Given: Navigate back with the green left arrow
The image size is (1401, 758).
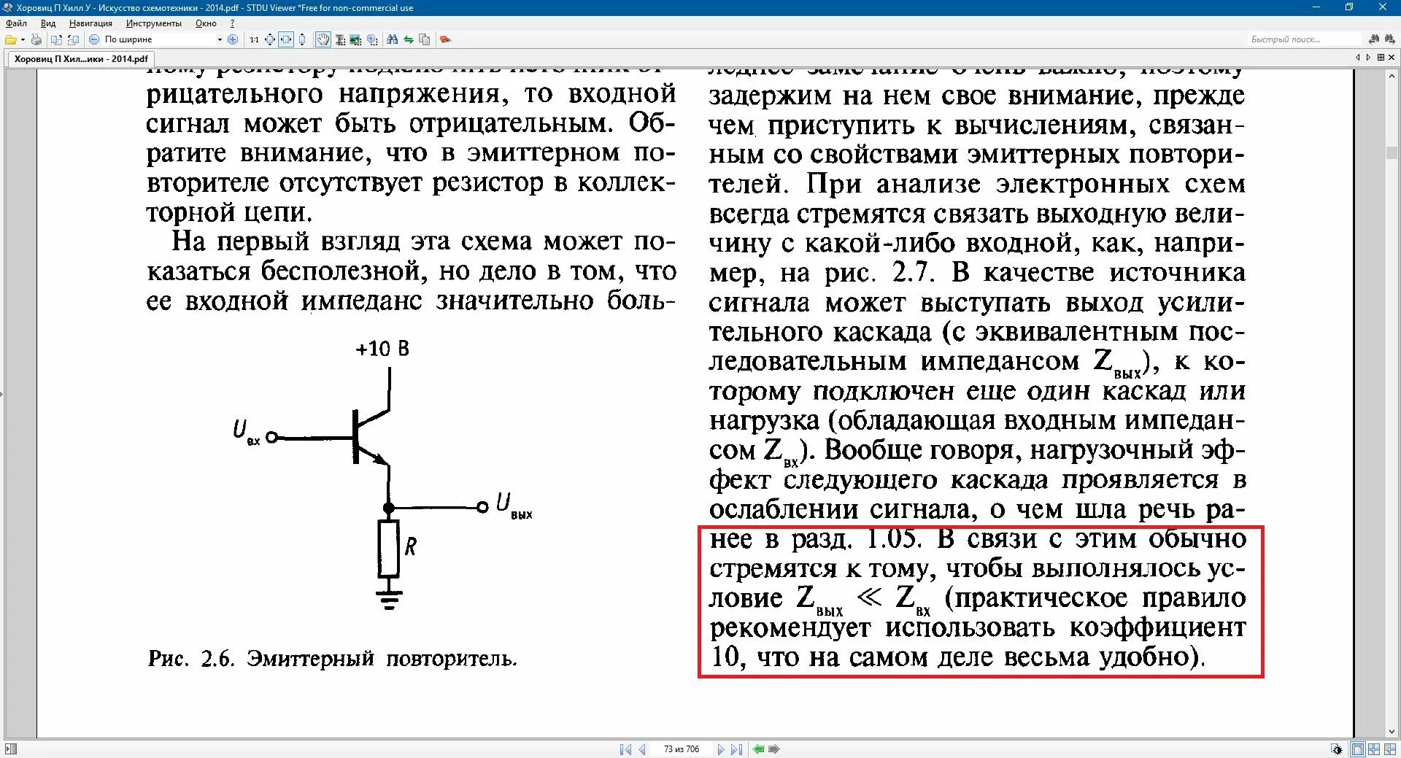Looking at the screenshot, I should 759,749.
